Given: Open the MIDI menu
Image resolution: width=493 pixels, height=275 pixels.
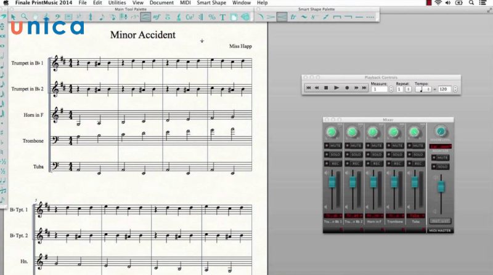Looking at the screenshot, I should (186, 3).
